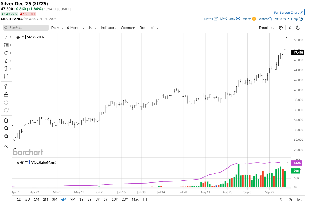This screenshot has height=209, width=314.
Task: Toggle log scale on price axis
Action: click(x=299, y=199)
